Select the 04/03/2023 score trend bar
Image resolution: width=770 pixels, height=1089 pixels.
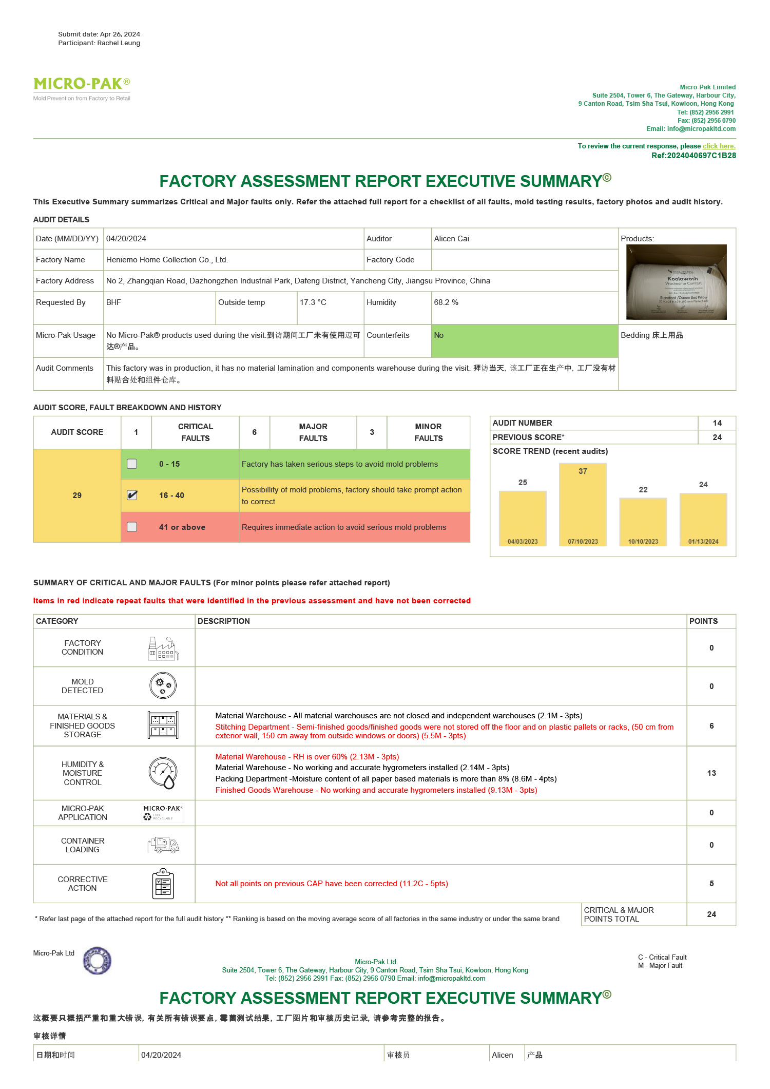pos(523,518)
